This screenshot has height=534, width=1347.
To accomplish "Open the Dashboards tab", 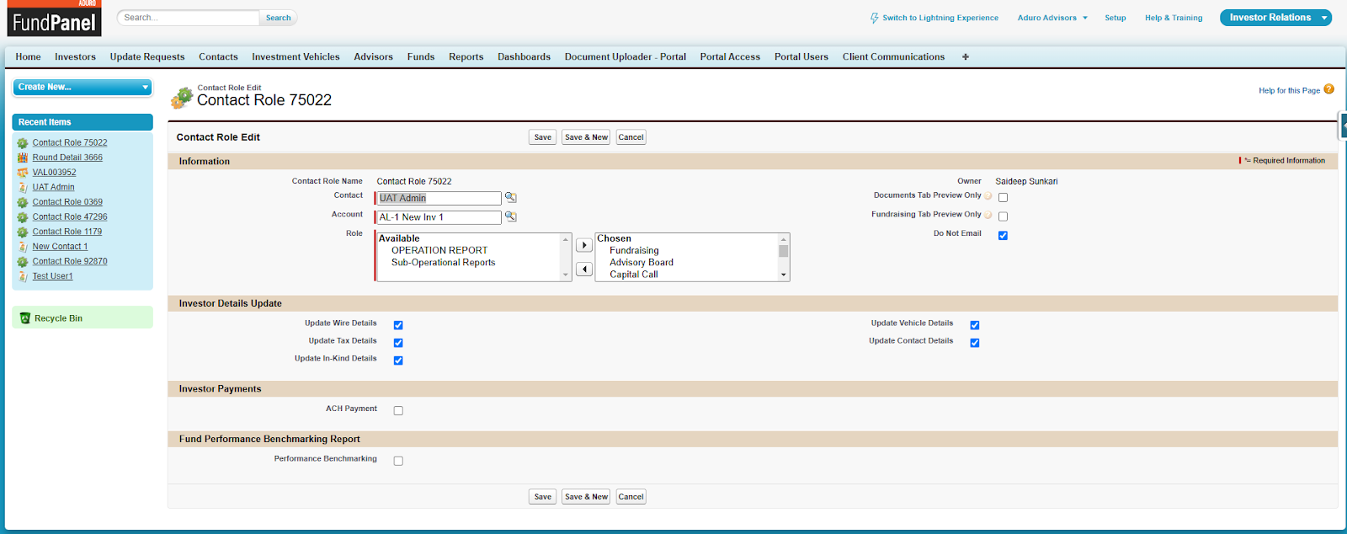I will click(524, 56).
